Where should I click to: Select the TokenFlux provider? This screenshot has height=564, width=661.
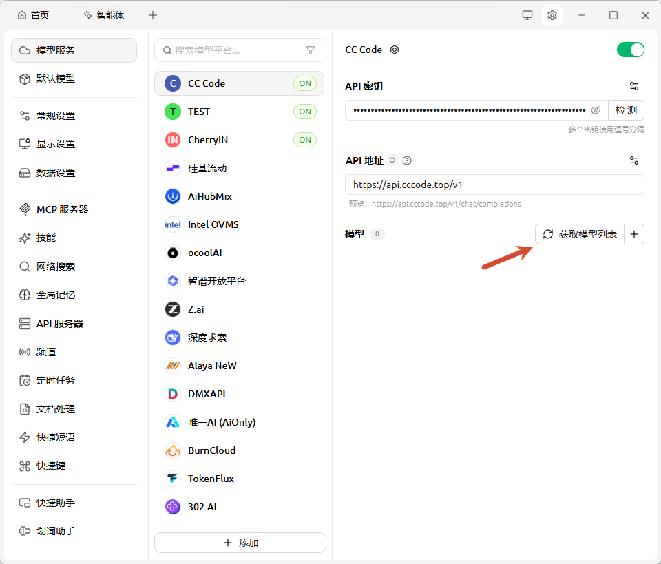[x=240, y=479]
